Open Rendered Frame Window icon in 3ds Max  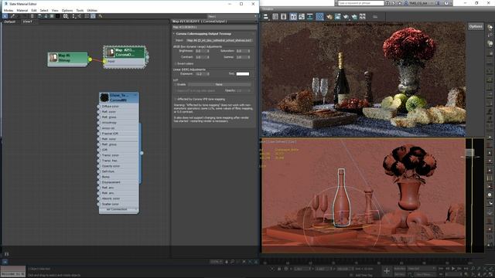337,16
